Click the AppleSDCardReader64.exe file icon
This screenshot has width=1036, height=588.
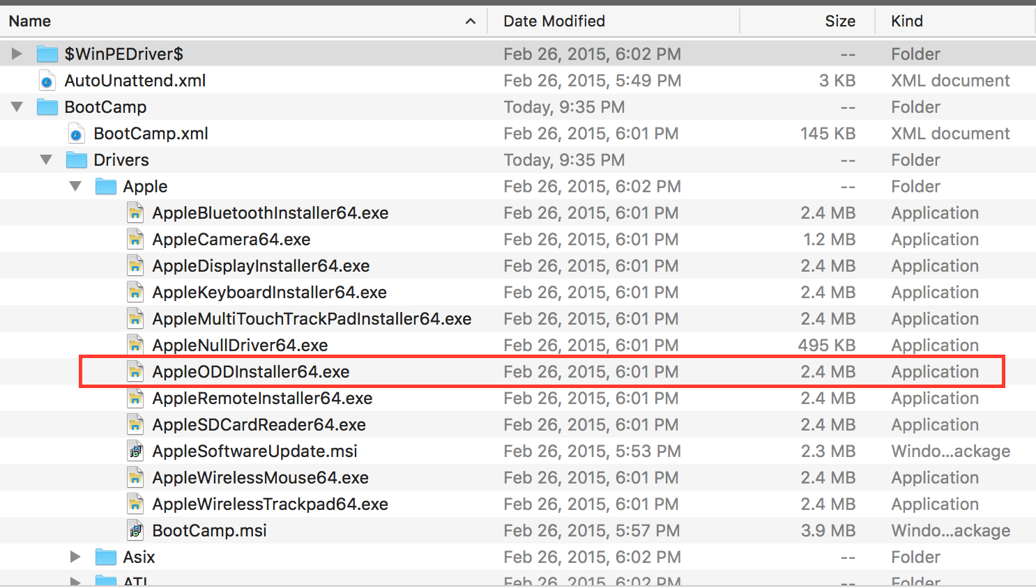pyautogui.click(x=135, y=424)
